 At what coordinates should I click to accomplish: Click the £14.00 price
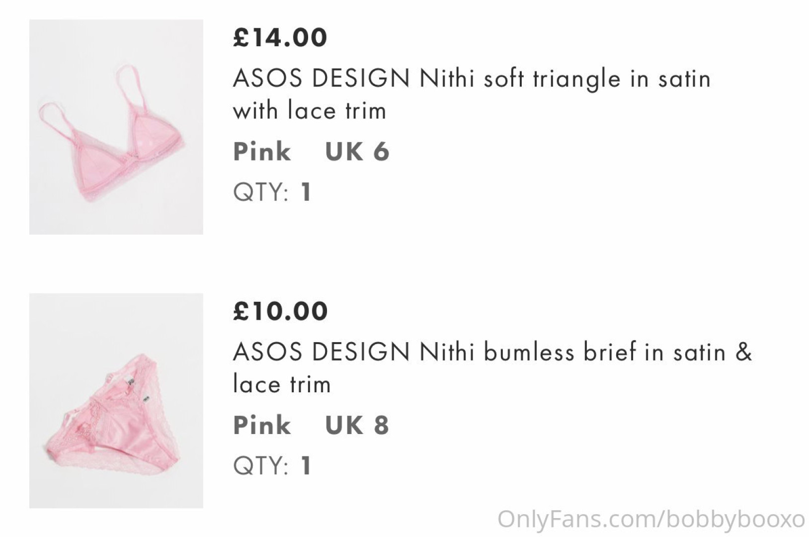(280, 38)
